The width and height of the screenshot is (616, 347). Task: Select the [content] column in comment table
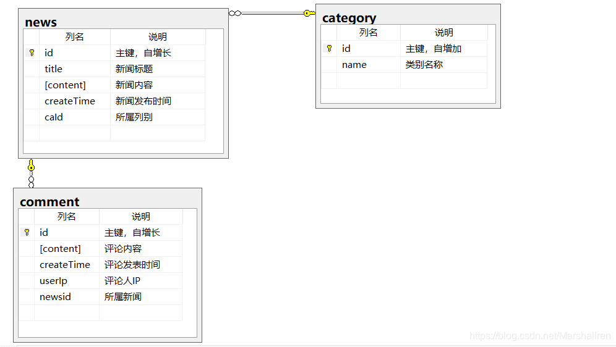(x=66, y=249)
